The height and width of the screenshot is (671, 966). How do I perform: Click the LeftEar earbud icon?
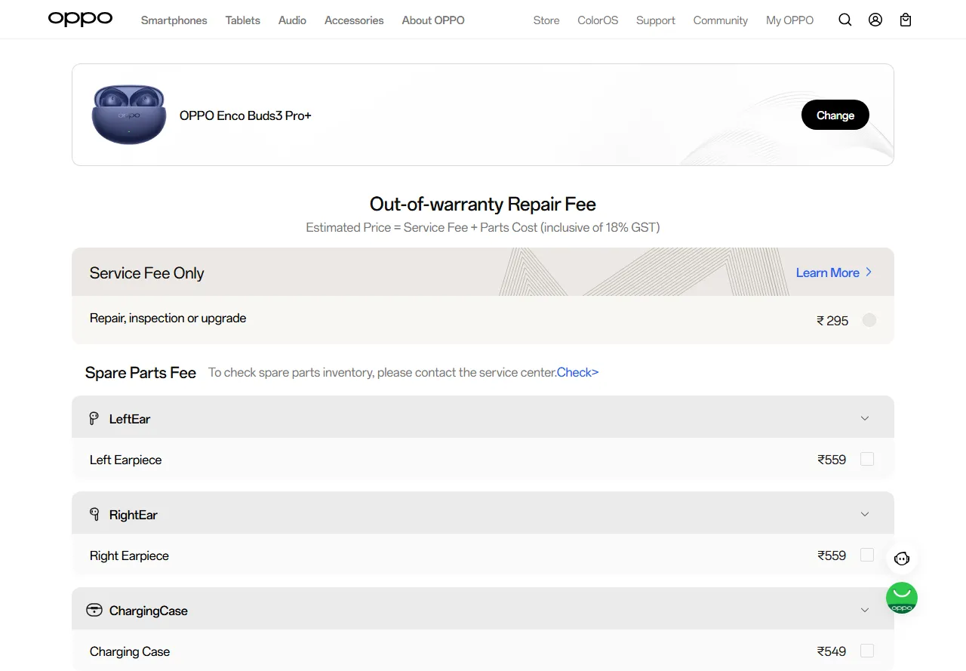coord(94,418)
